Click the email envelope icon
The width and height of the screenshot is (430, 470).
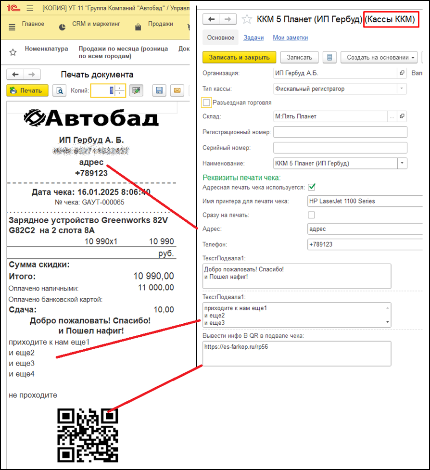177,90
